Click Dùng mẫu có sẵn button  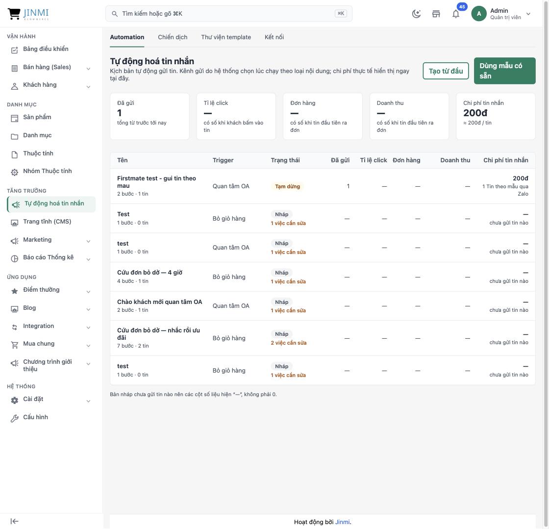click(x=504, y=71)
